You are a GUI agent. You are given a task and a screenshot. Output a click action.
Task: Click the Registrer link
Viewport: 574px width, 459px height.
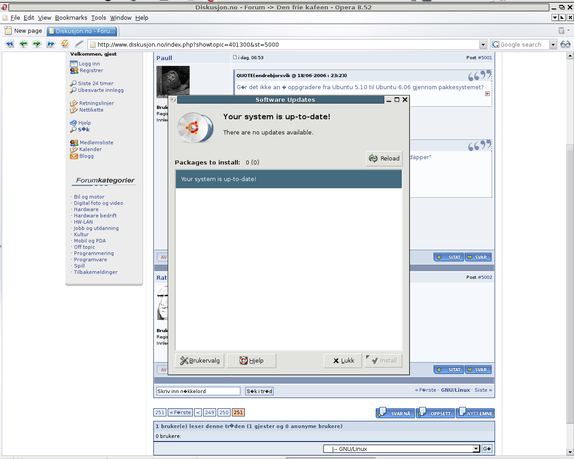91,70
